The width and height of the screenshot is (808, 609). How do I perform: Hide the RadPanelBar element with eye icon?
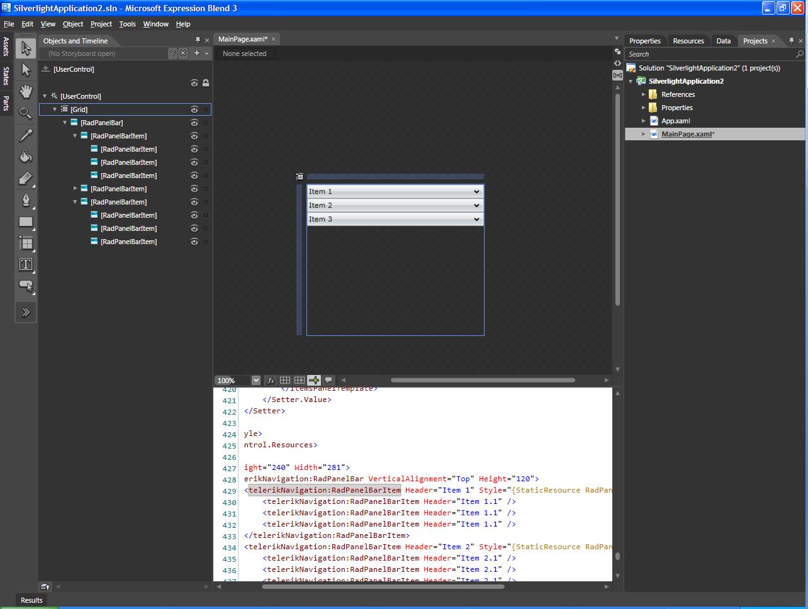click(x=194, y=123)
